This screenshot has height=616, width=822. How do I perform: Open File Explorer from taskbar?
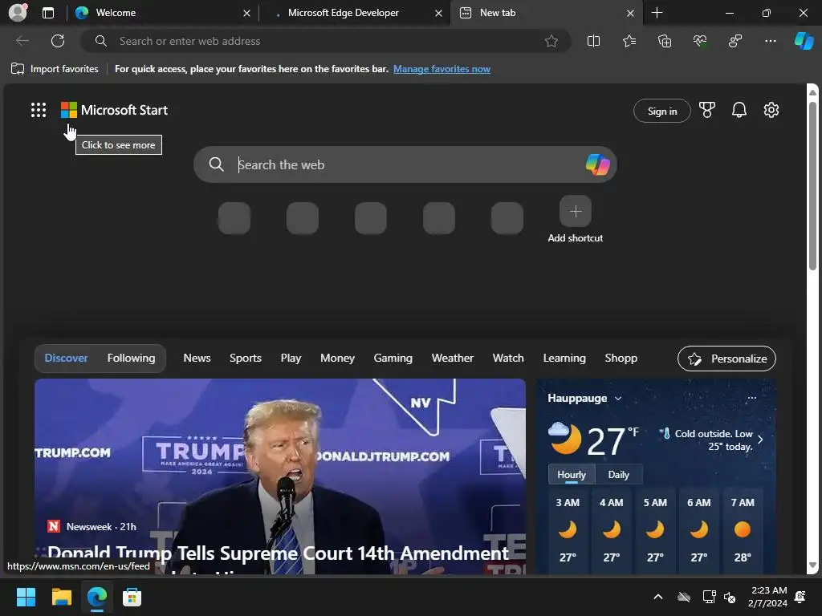(x=61, y=597)
